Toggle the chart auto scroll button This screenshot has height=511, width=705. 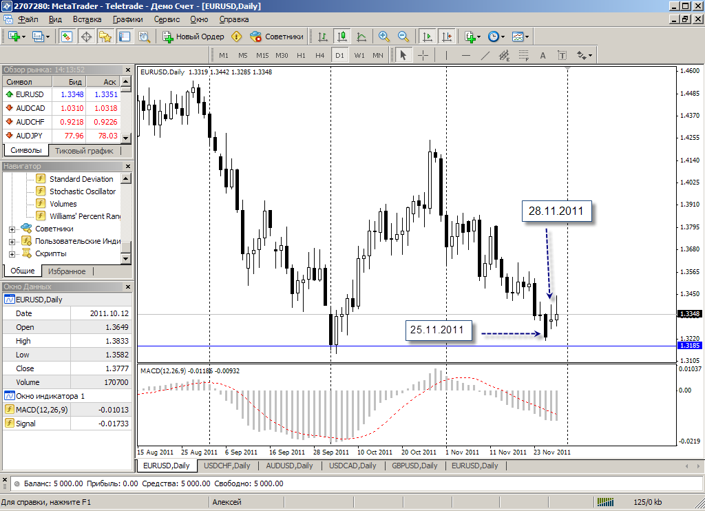tap(428, 36)
